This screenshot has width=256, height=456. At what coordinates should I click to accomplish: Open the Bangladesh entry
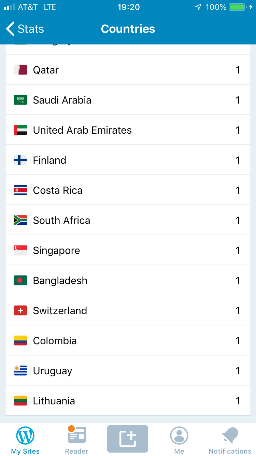click(x=128, y=281)
